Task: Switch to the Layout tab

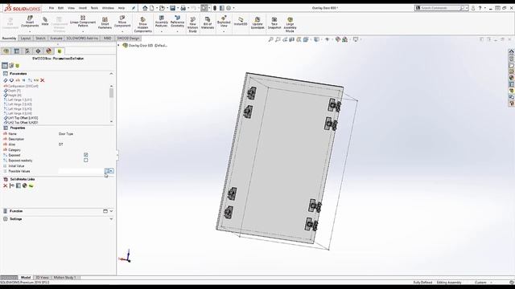Action: pos(26,39)
